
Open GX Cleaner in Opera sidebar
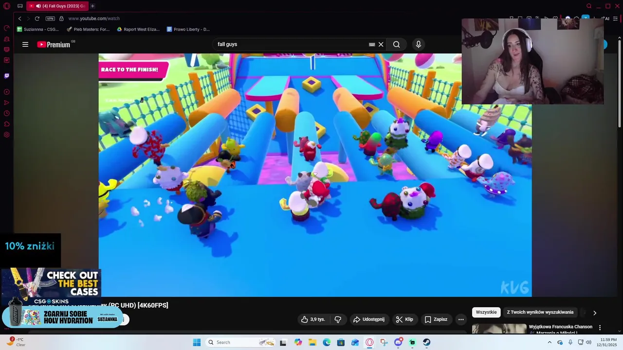7,39
